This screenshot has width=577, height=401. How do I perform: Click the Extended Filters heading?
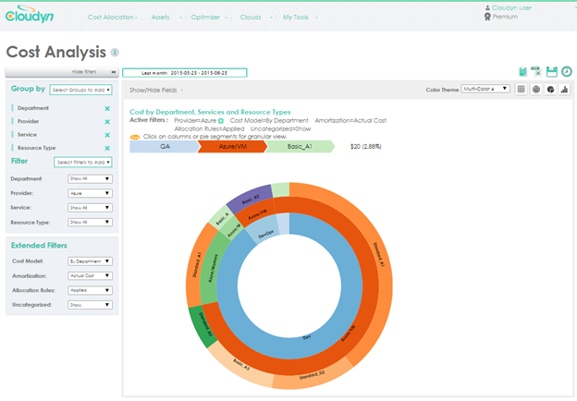39,246
